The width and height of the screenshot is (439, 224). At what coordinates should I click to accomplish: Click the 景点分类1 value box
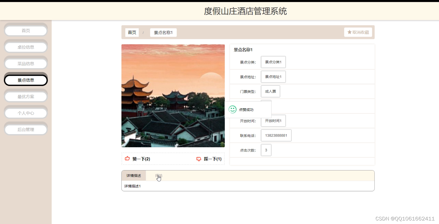click(x=273, y=62)
